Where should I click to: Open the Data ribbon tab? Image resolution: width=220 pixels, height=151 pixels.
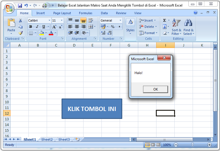tap(104, 13)
